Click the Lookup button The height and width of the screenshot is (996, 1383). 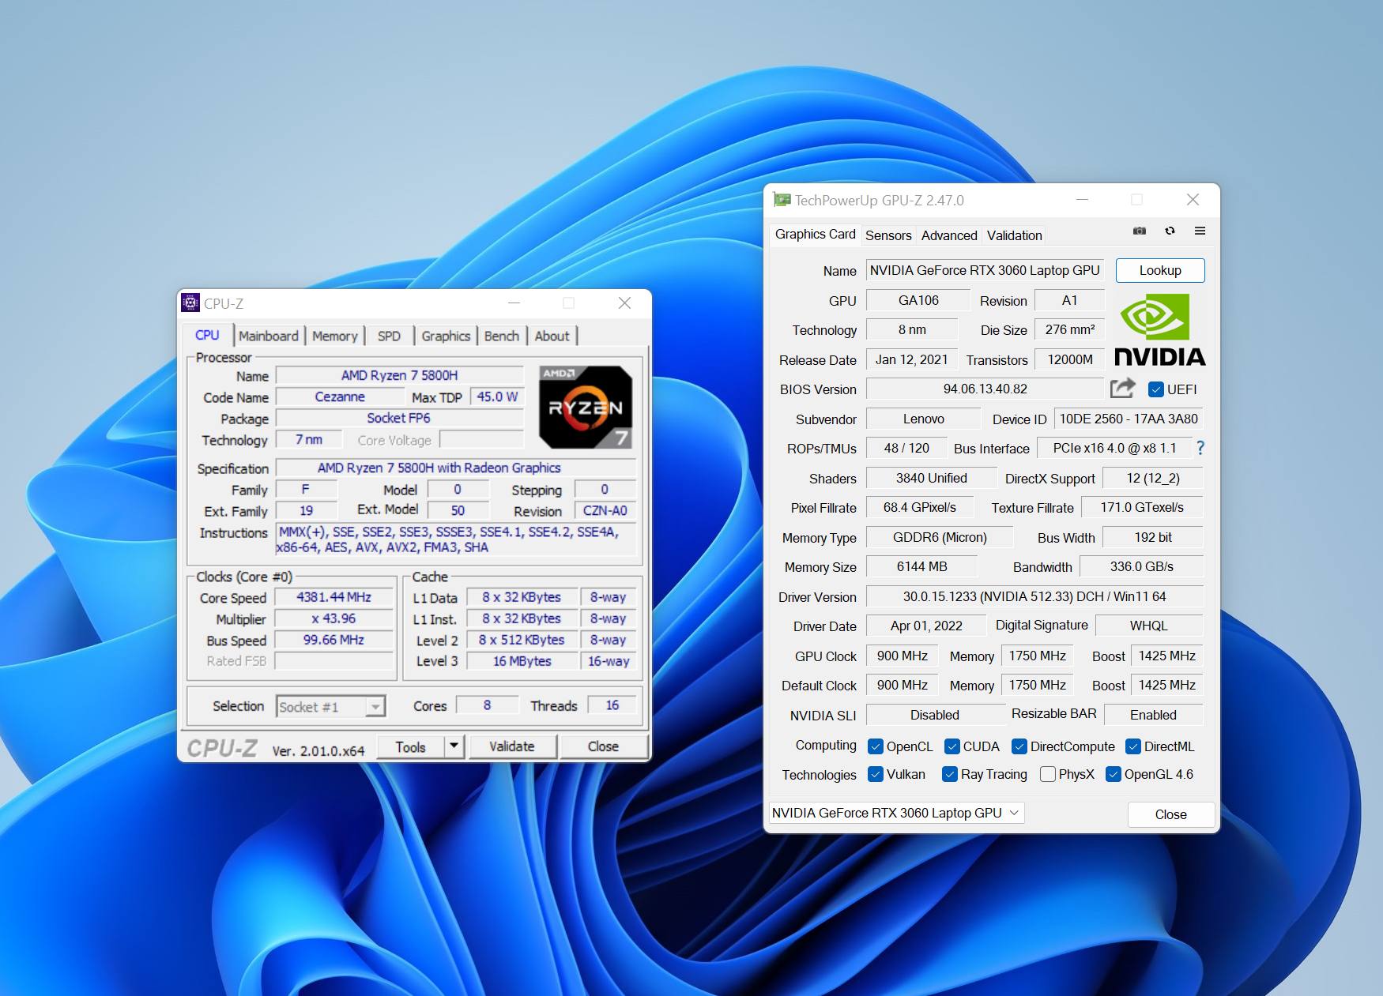(1159, 270)
